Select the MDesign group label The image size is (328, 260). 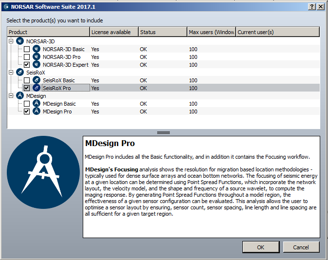pyautogui.click(x=36, y=96)
